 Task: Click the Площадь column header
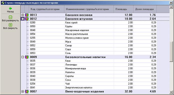click(124, 9)
